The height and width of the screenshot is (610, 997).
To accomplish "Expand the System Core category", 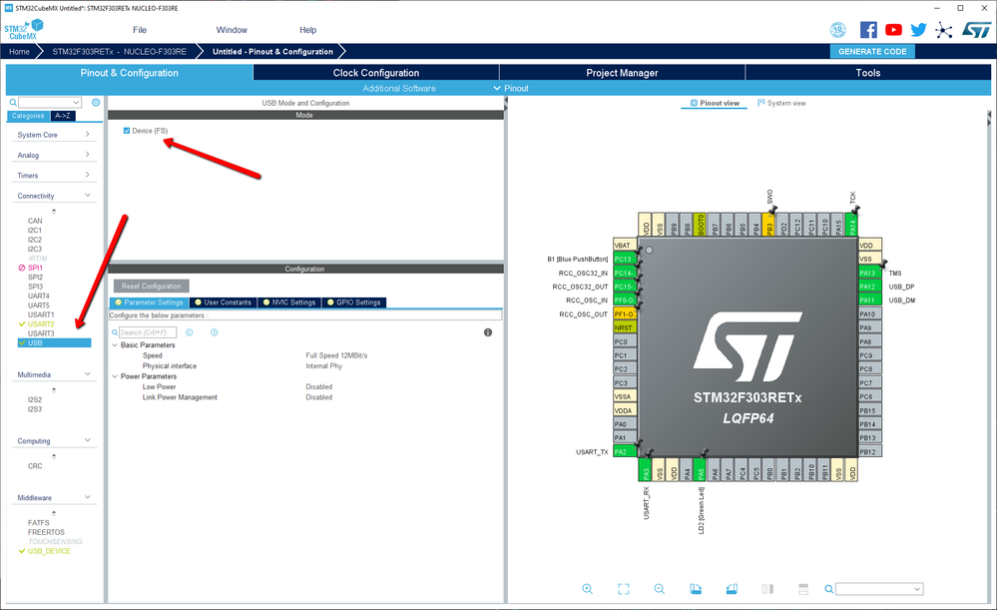I will [x=54, y=135].
